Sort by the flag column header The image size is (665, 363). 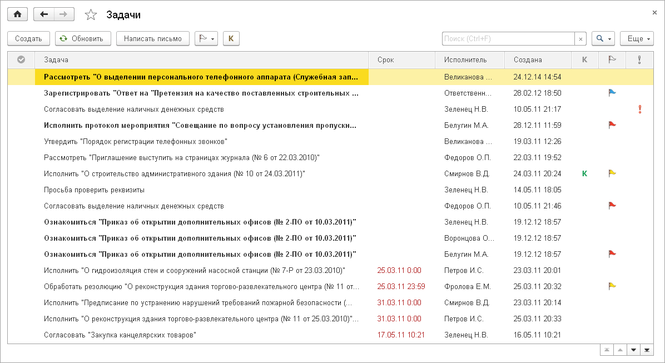click(x=612, y=60)
